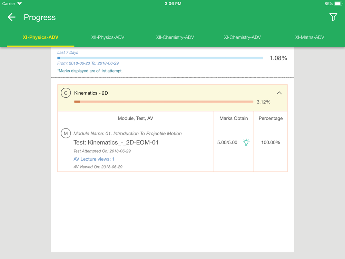Open Test: Kinematics_-_2D-EOM-01
The image size is (345, 259).
point(116,142)
